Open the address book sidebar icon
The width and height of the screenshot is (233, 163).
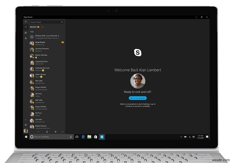pyautogui.click(x=26, y=33)
